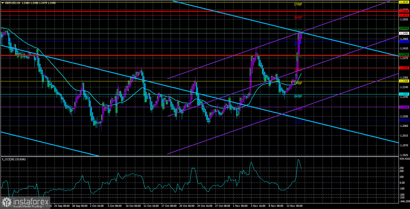The image size is (410, 209).
Task: Select the current price tag 1.2490
Action: (404, 33)
